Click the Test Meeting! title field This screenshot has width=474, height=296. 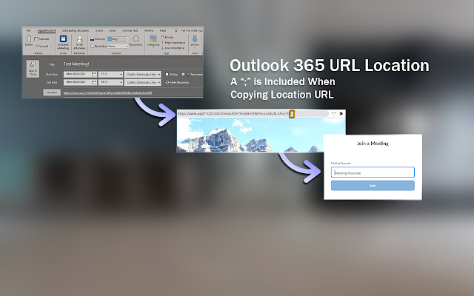click(76, 64)
